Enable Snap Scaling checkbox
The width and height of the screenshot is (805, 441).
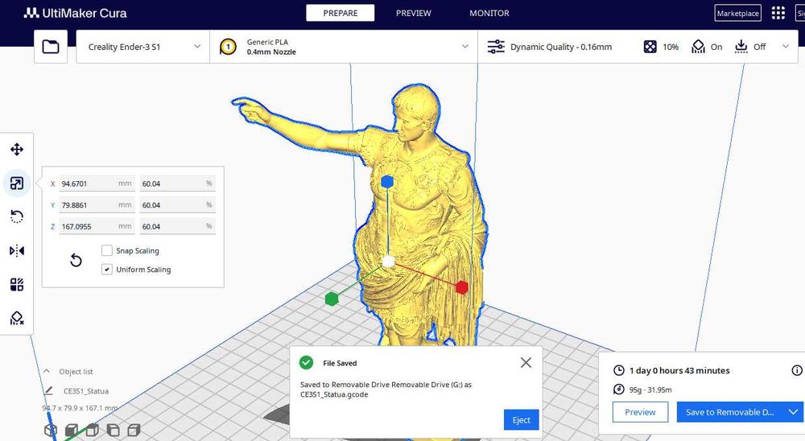pyautogui.click(x=107, y=250)
